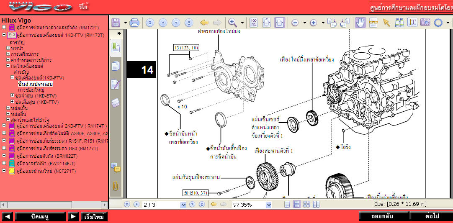Click the glasses reading-mode icon
The width and height of the screenshot is (453, 223).
point(373,23)
